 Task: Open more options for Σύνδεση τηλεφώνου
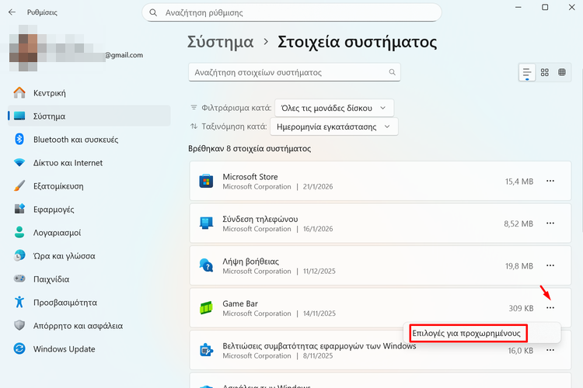click(x=550, y=223)
